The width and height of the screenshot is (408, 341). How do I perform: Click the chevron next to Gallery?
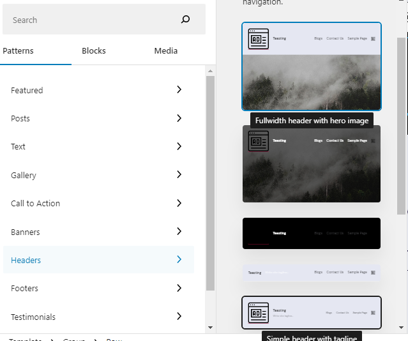[x=179, y=174]
